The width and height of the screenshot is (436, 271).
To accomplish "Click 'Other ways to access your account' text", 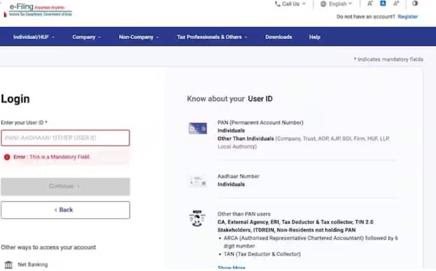I will (x=48, y=247).
